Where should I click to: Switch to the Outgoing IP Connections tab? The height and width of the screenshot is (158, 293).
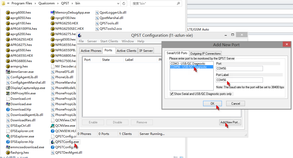tap(205, 54)
